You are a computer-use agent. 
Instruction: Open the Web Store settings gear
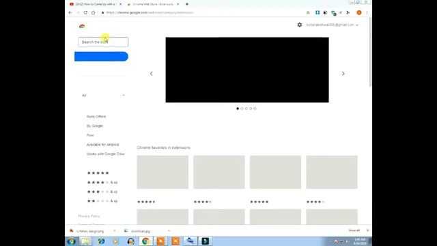(x=300, y=25)
